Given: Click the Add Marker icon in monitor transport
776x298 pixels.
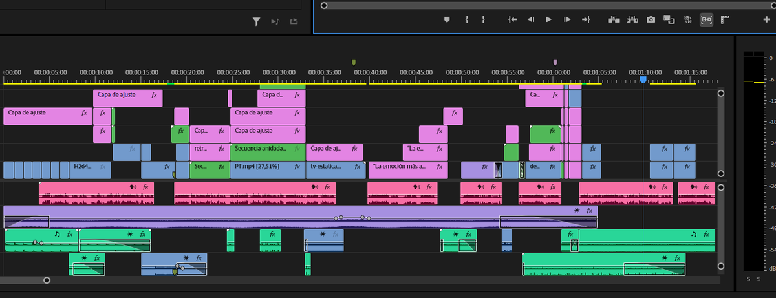Looking at the screenshot, I should pos(446,20).
